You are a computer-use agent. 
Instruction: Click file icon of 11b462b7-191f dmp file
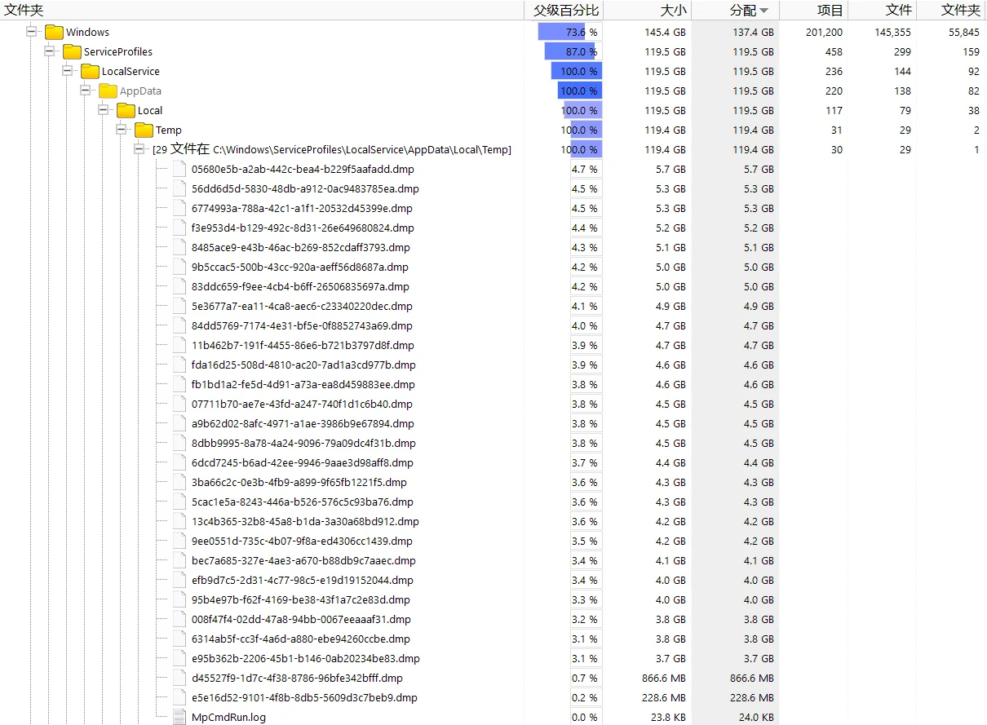click(179, 345)
